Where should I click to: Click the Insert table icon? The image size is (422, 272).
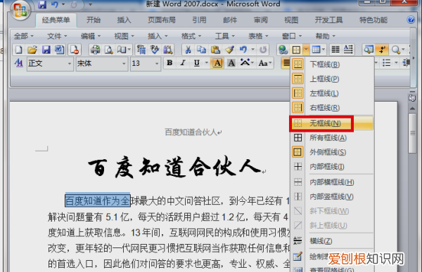[316, 50]
